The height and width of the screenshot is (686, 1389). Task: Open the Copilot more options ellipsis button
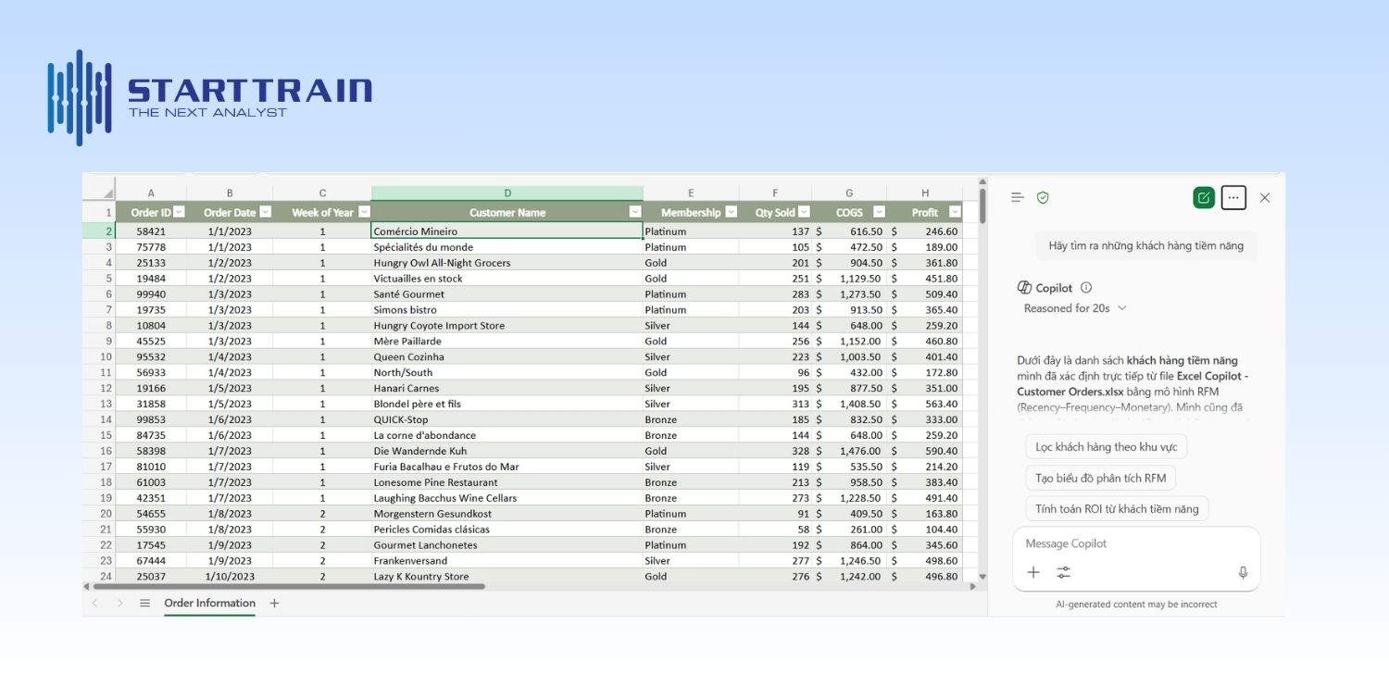point(1233,197)
